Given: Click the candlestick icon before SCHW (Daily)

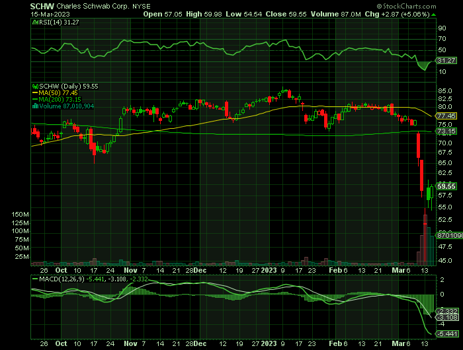Looking at the screenshot, I should click(x=35, y=87).
